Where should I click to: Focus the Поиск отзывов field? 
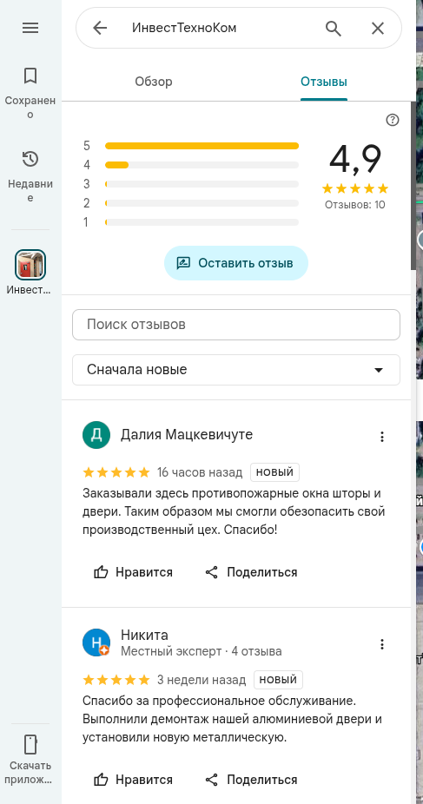point(236,325)
